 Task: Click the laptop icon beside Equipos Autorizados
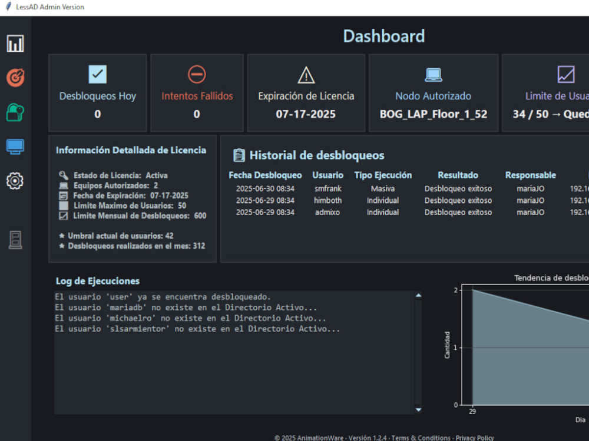pos(64,186)
